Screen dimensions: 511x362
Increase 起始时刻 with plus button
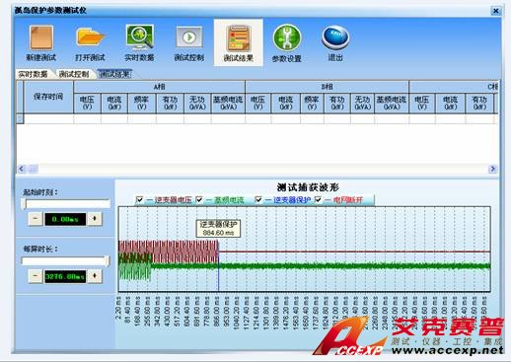click(95, 219)
